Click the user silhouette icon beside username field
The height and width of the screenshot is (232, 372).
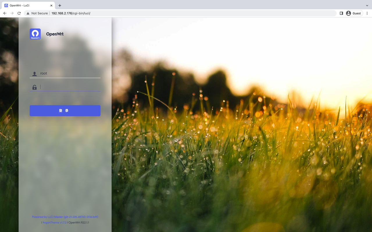point(34,73)
